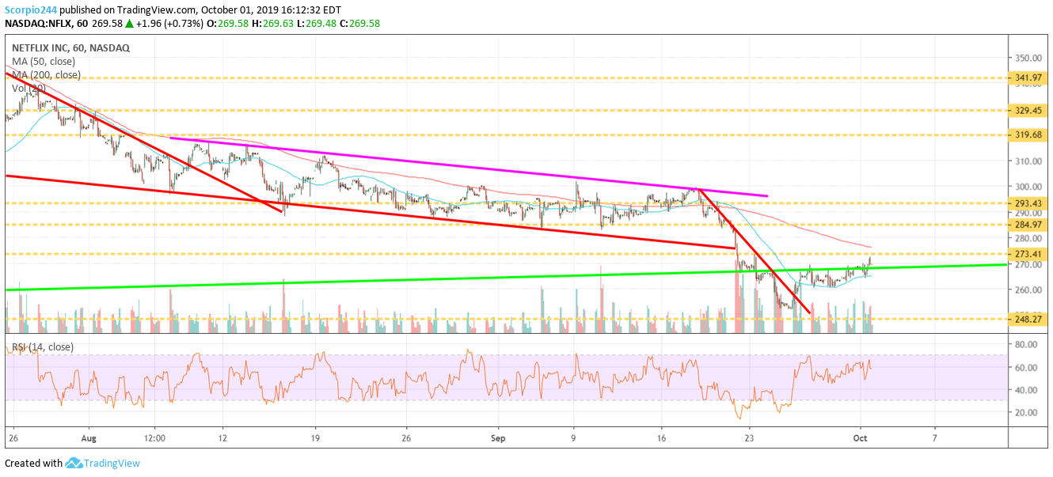Click the "Created with" footer text
This screenshot has width=1053, height=477.
(33, 464)
